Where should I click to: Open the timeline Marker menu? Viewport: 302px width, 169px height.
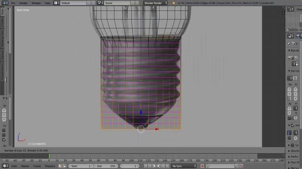click(x=25, y=166)
